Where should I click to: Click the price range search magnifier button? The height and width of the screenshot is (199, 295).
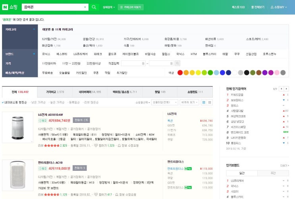point(177,63)
